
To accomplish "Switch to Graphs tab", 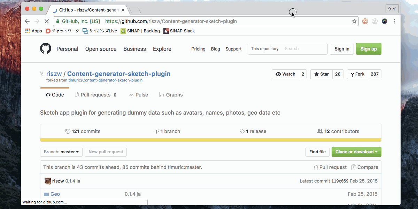I will click(171, 95).
